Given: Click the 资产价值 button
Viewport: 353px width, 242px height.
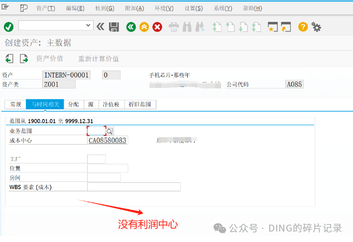Looking at the screenshot, I should coord(49,59).
